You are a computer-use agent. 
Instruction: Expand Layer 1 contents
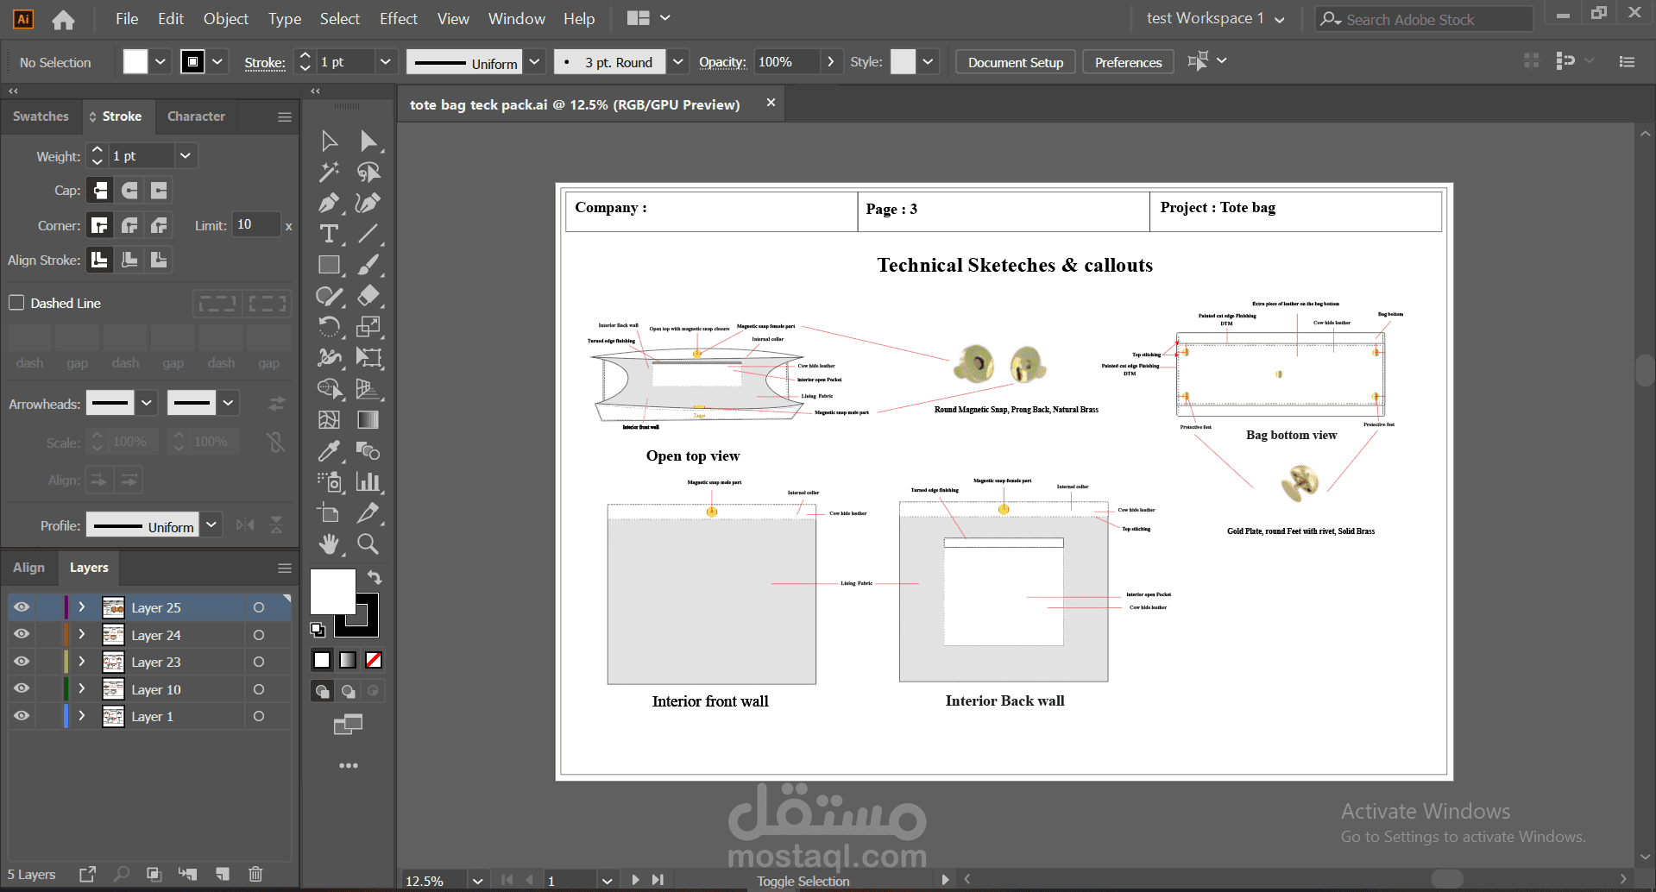click(82, 716)
